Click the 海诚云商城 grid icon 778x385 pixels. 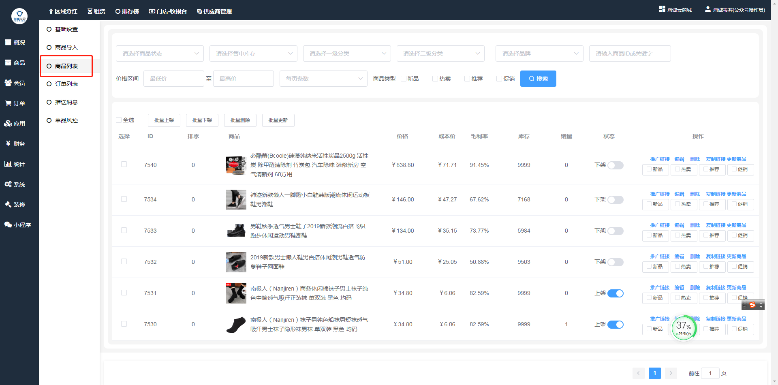pyautogui.click(x=662, y=9)
